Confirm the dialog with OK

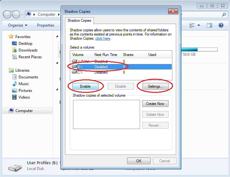click(139, 161)
